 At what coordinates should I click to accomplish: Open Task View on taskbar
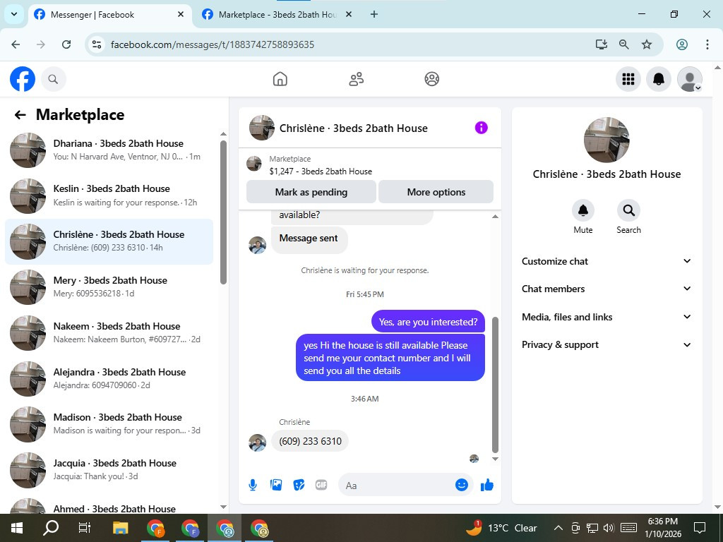point(85,528)
